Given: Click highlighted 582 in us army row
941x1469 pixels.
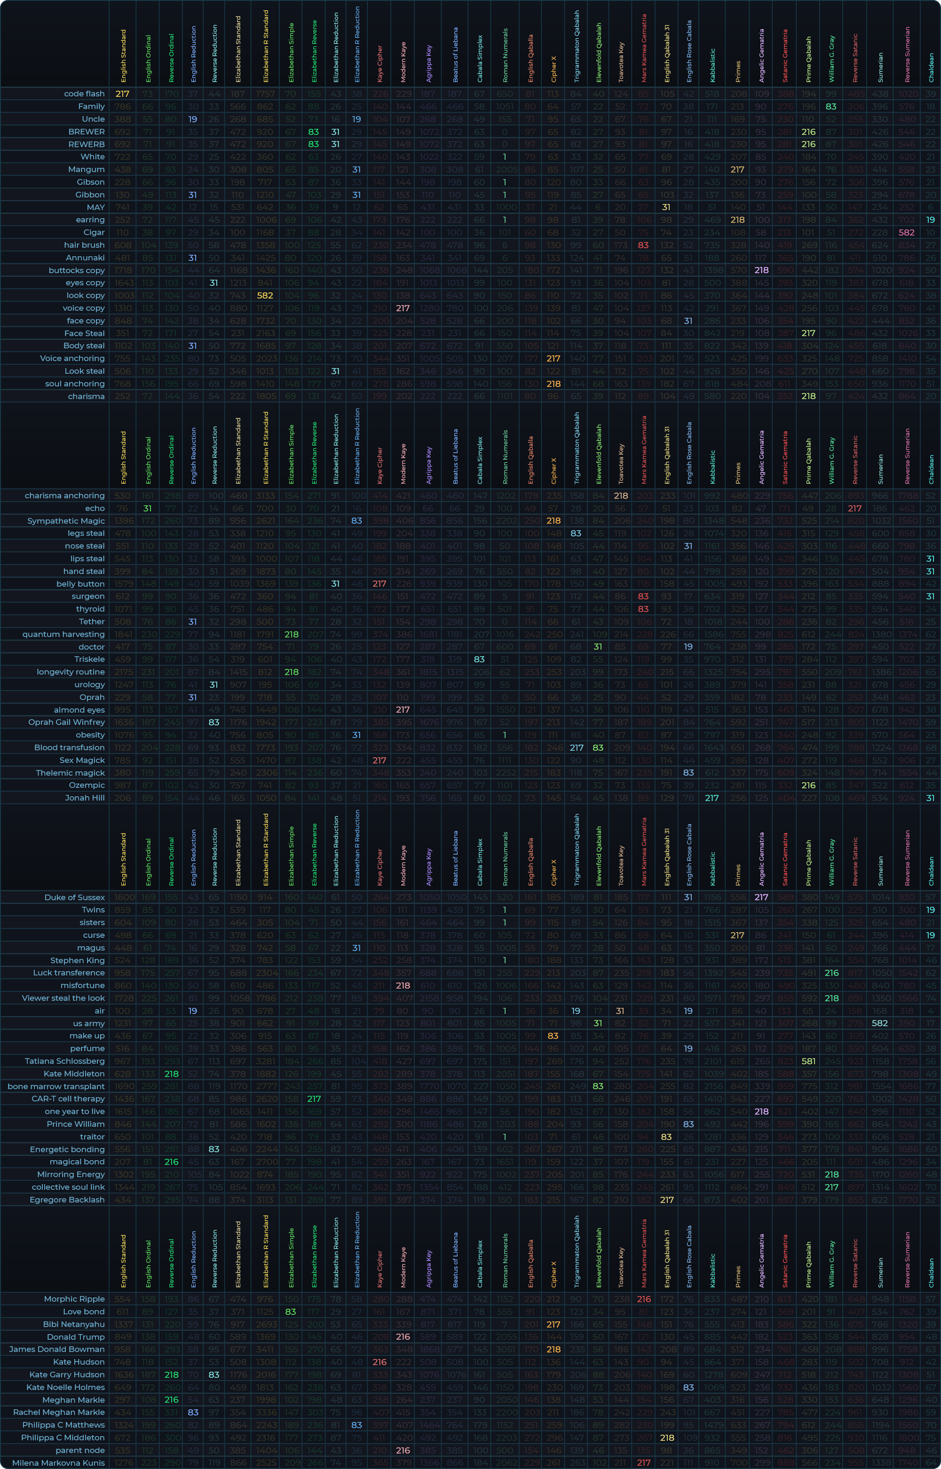Looking at the screenshot, I should (880, 1023).
